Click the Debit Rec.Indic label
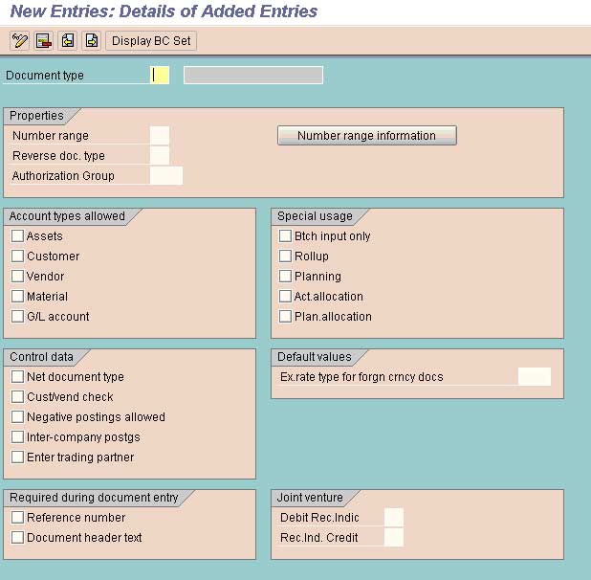Image resolution: width=591 pixels, height=580 pixels. coord(319,518)
